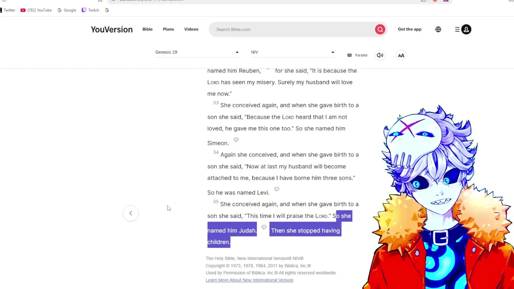Open note bubble after Judah verse

point(264,227)
